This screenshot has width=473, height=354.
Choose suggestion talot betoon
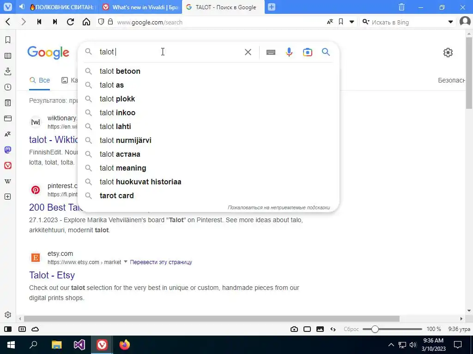[208, 71]
